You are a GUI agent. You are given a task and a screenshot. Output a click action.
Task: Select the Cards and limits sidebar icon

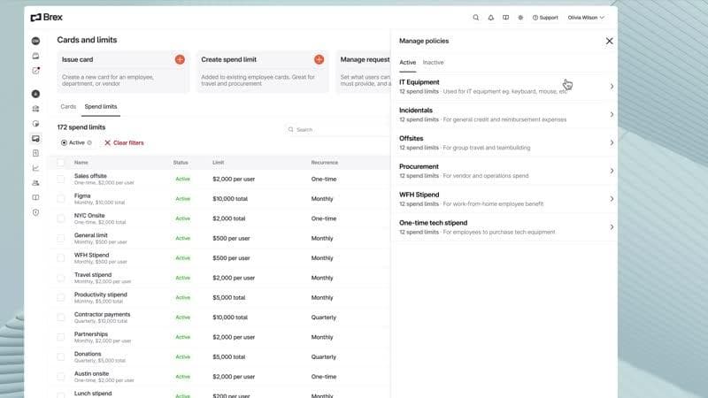click(x=35, y=139)
